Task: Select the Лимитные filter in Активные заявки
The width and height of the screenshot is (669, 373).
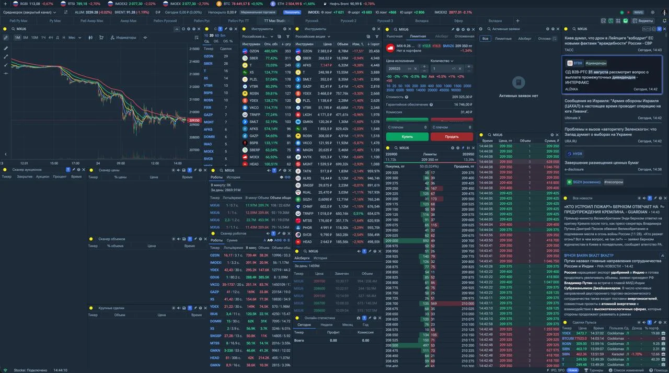Action: (503, 39)
